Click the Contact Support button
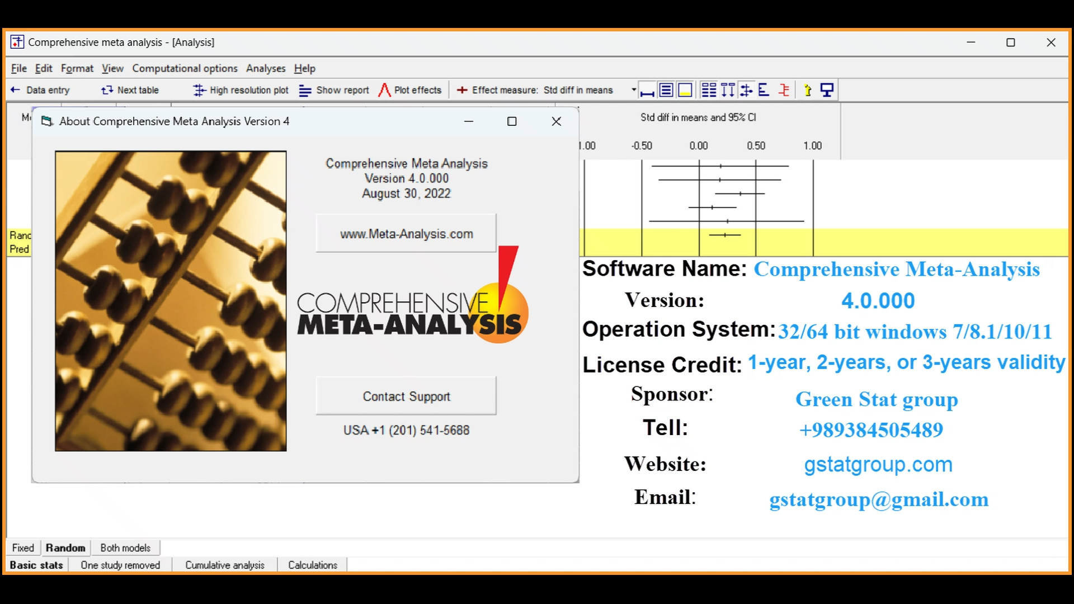Viewport: 1074px width, 604px height. (406, 396)
